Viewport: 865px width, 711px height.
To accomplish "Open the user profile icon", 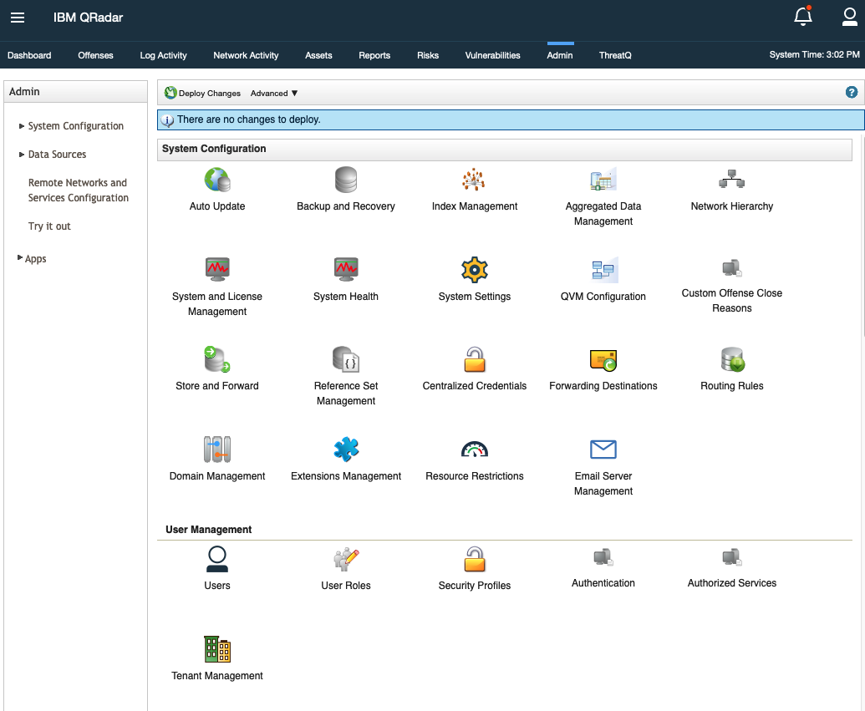I will [x=850, y=17].
